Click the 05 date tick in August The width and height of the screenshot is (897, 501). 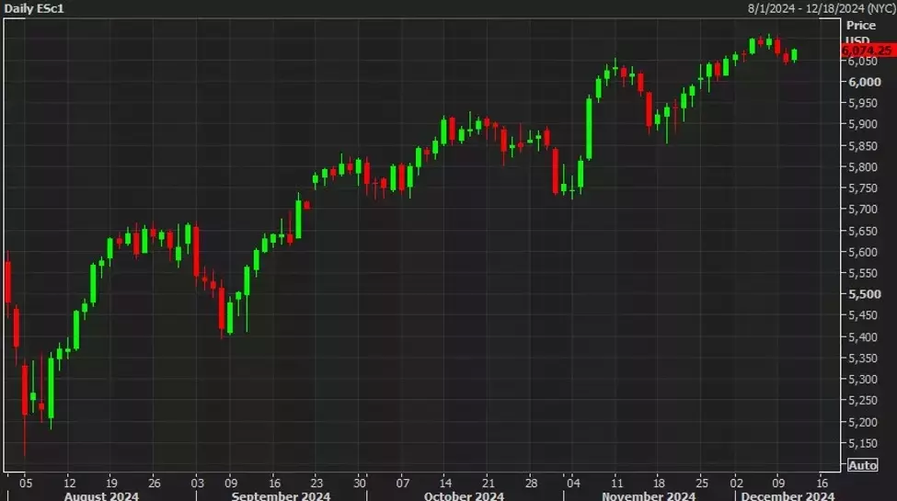[x=26, y=482]
